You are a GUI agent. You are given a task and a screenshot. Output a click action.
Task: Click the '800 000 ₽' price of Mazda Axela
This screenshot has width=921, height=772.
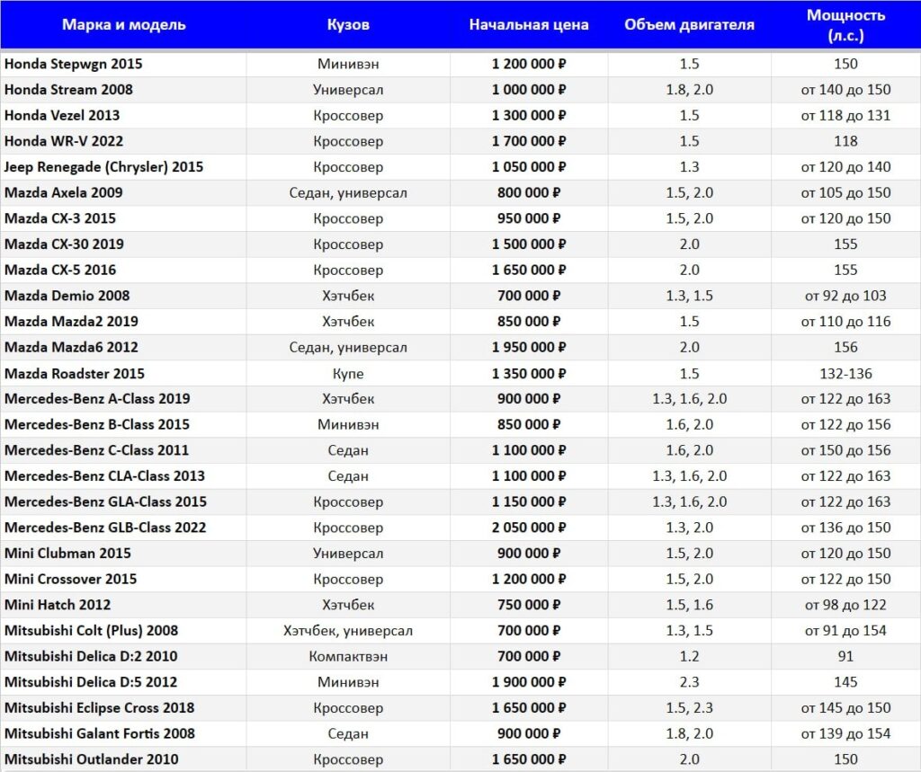pos(529,192)
